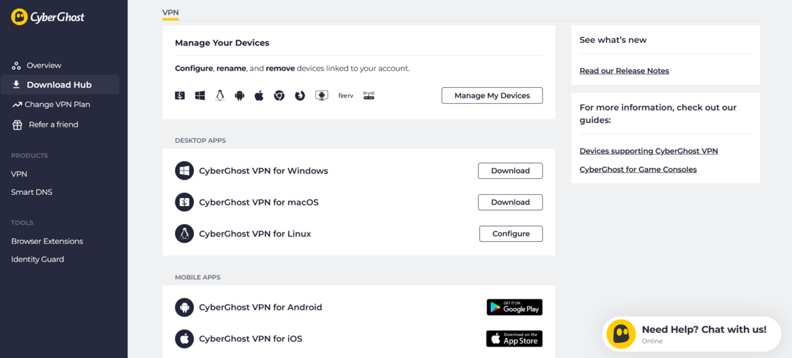Click the See what's new heading

pos(613,40)
